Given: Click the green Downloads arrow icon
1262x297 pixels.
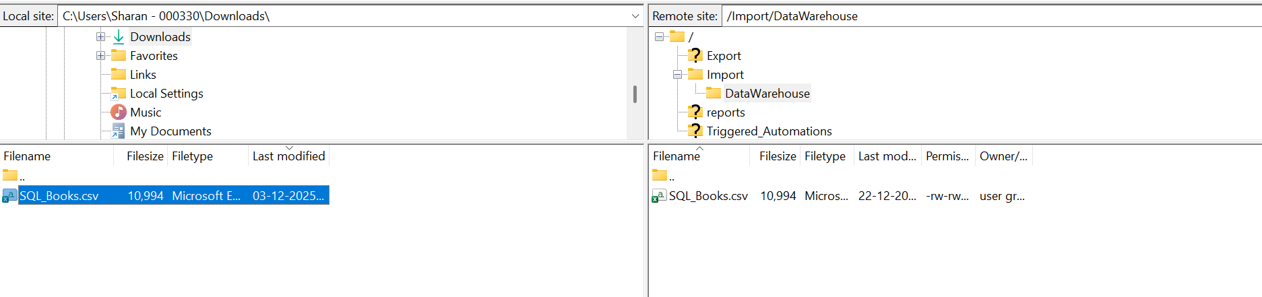Looking at the screenshot, I should click(x=119, y=37).
